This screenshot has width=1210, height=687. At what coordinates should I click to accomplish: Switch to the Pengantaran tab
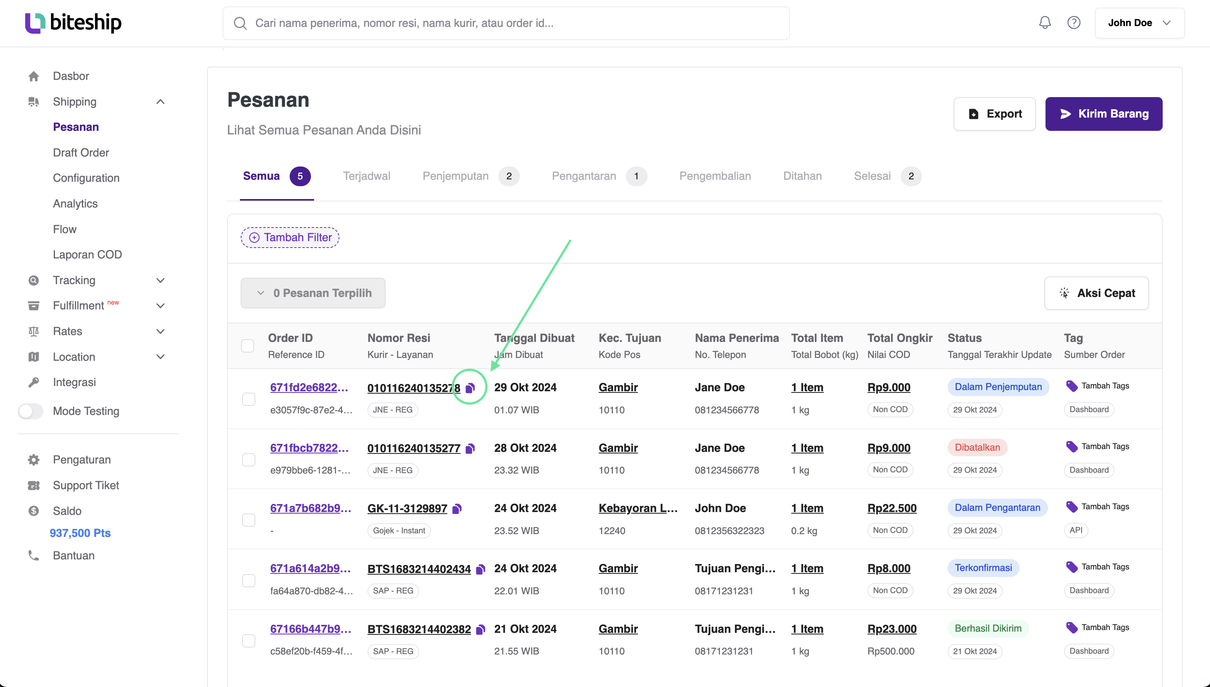(x=599, y=176)
